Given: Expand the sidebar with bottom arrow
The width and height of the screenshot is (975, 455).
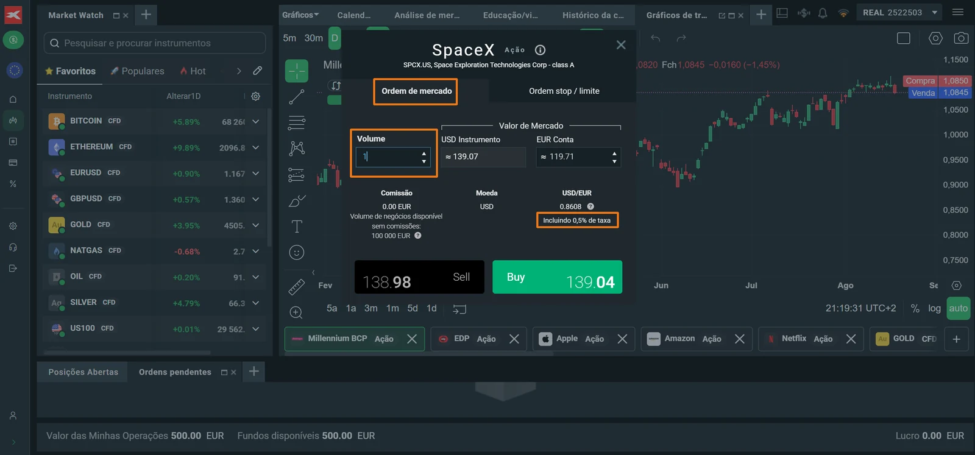Looking at the screenshot, I should pos(13,442).
